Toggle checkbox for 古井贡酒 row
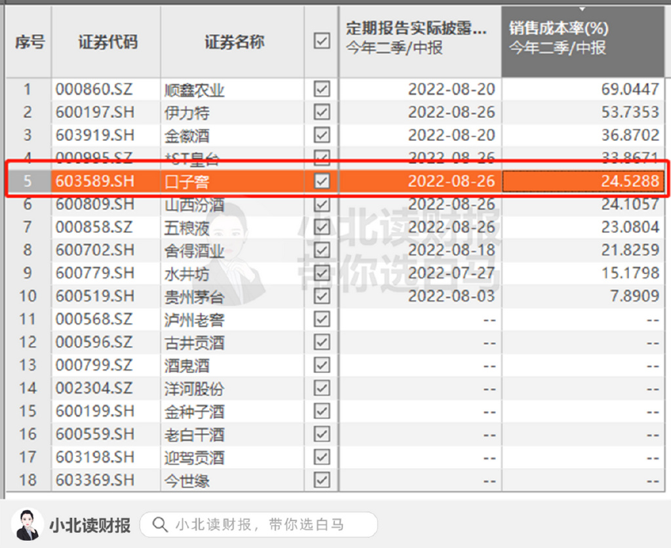671x548 pixels. coord(322,342)
